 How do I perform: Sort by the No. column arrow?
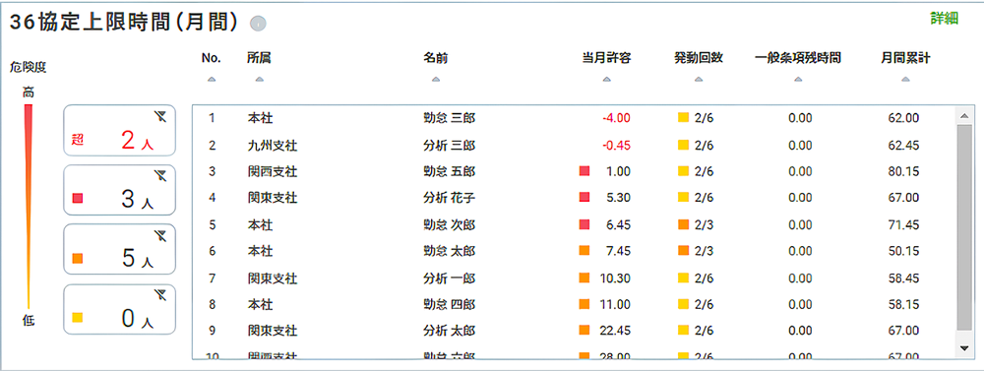coord(212,80)
